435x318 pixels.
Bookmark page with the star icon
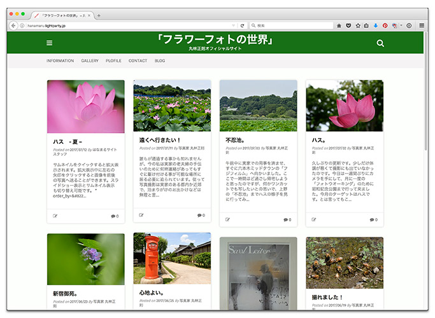point(358,26)
